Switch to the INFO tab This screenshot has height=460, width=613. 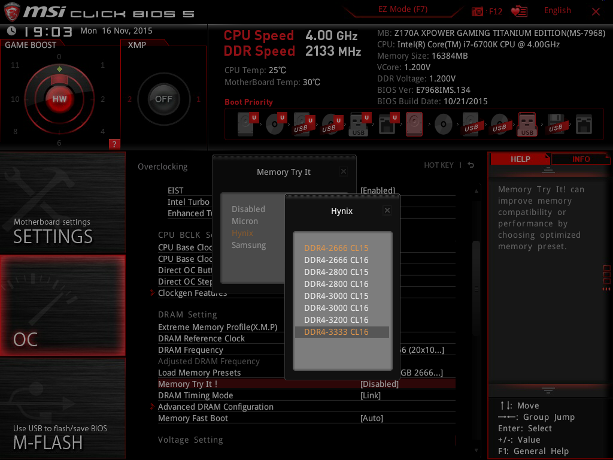click(581, 159)
